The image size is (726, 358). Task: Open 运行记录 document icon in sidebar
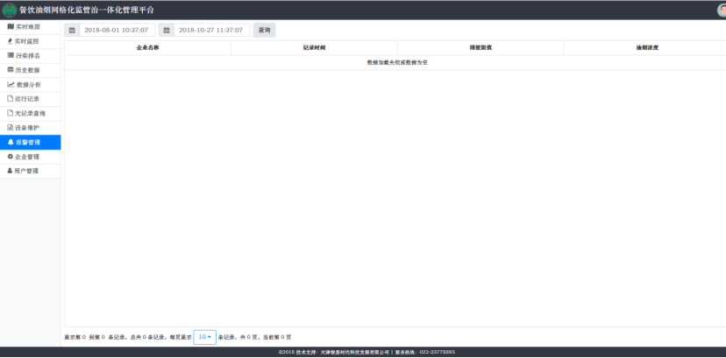pyautogui.click(x=11, y=99)
